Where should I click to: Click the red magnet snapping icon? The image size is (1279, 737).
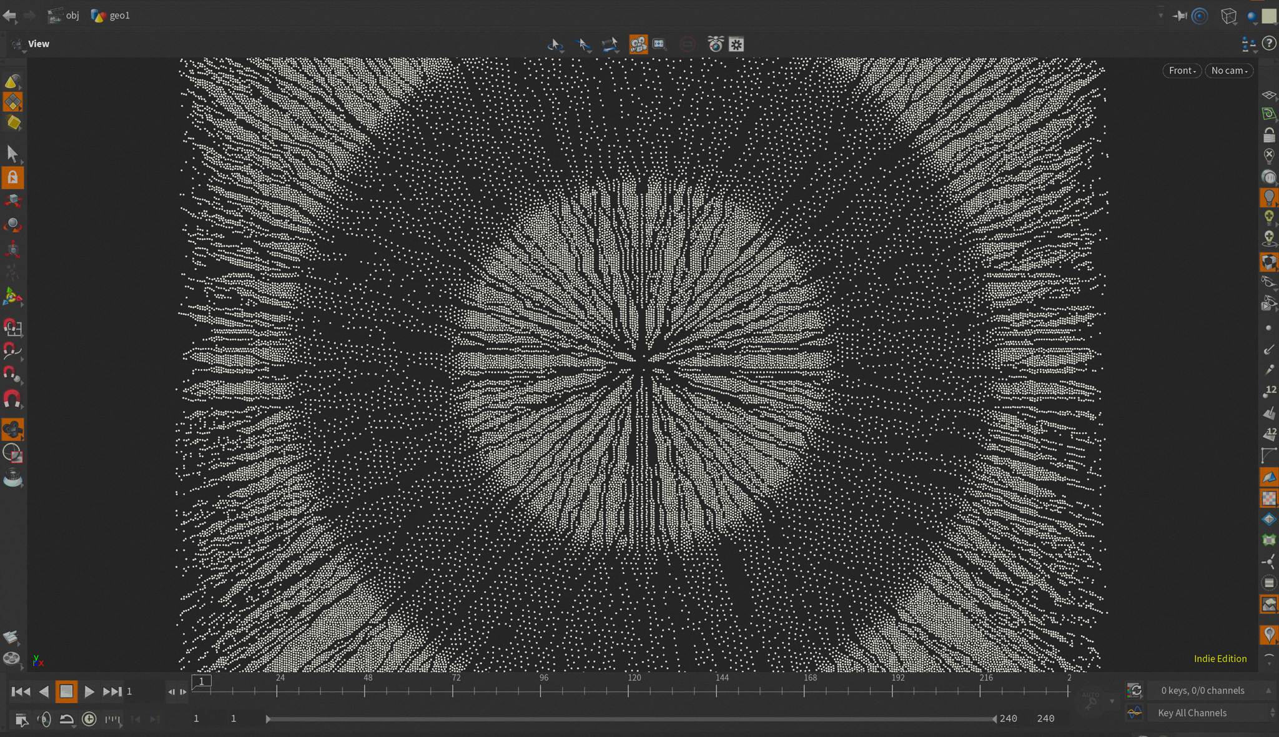[x=12, y=398]
